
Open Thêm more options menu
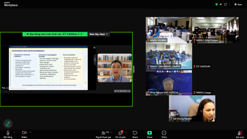click(x=164, y=134)
